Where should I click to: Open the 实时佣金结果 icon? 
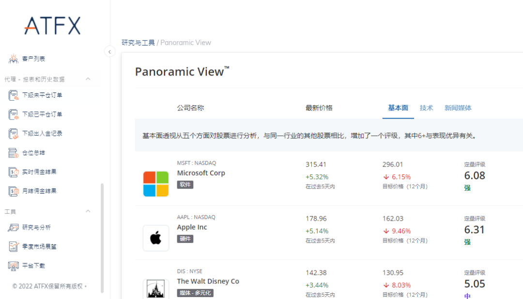coord(14,172)
